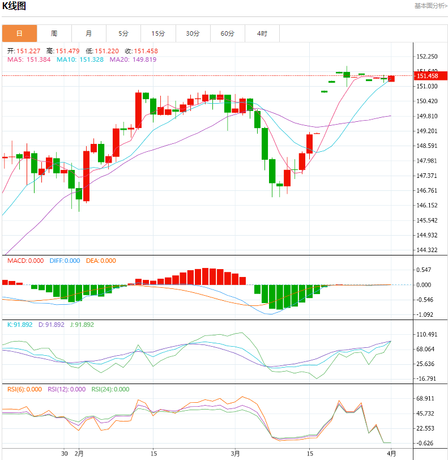Click the 4月 date marker on axis
448x460 pixels.
pos(391,454)
